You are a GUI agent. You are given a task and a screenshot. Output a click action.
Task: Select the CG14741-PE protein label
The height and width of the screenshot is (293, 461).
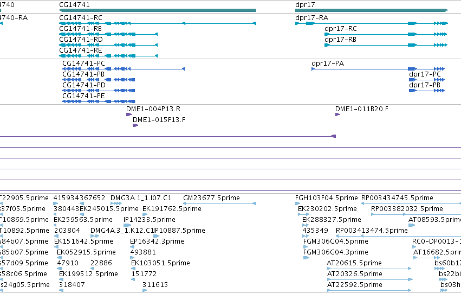[83, 96]
